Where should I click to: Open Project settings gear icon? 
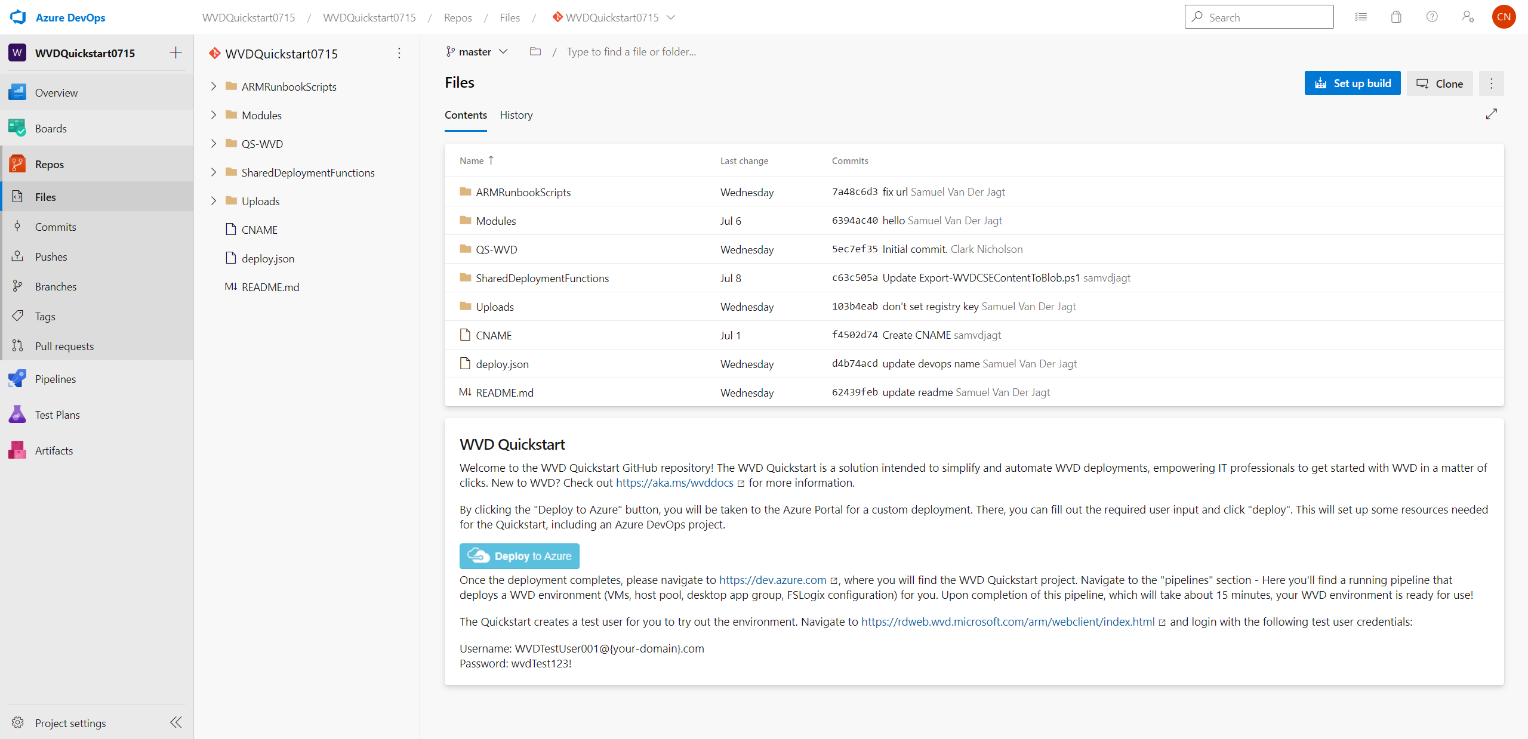tap(17, 722)
